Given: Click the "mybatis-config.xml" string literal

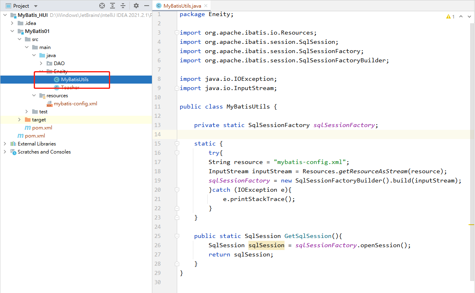Looking at the screenshot, I should 309,162.
